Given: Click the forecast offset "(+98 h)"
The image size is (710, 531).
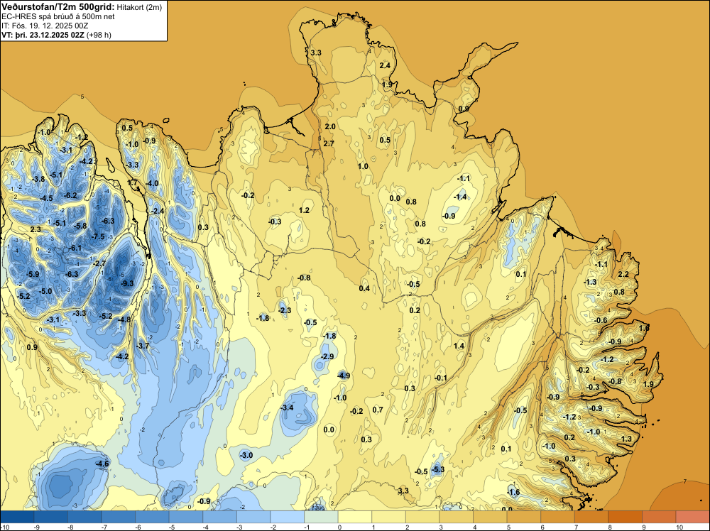Looking at the screenshot, I should [x=99, y=35].
